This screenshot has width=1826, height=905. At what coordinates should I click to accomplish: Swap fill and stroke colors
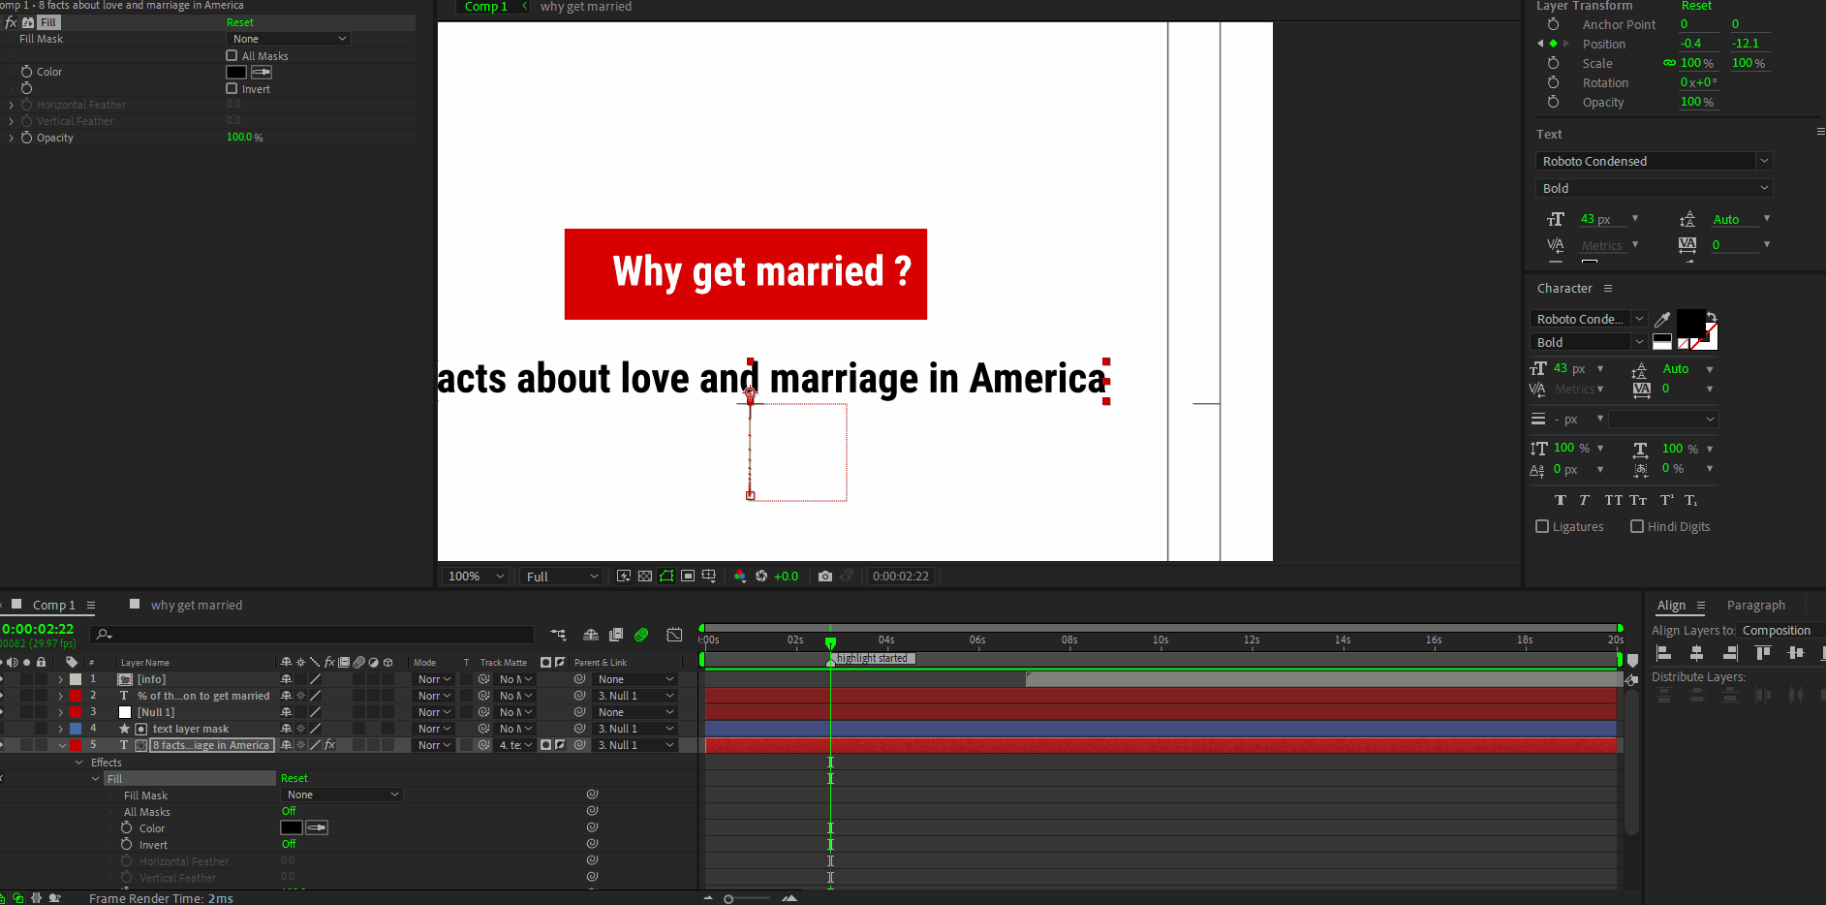pyautogui.click(x=1712, y=316)
